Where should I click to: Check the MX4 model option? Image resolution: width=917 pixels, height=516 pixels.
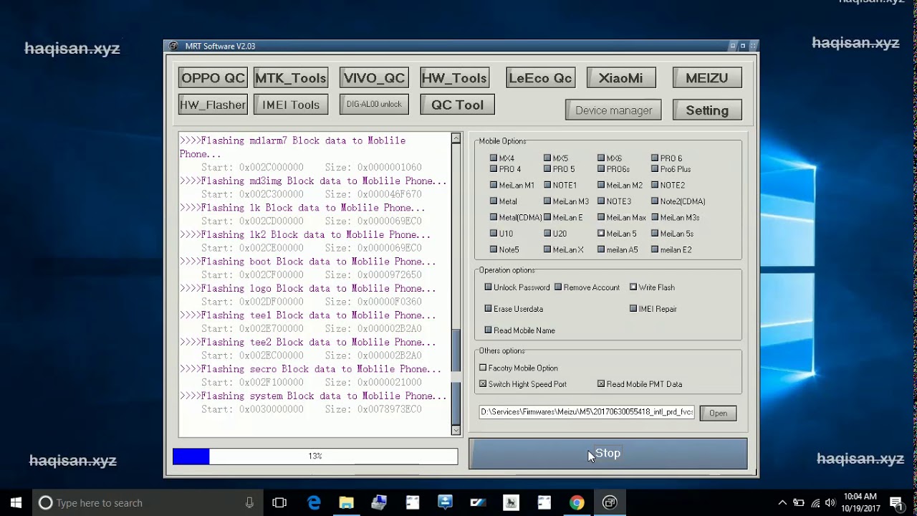[x=494, y=158]
